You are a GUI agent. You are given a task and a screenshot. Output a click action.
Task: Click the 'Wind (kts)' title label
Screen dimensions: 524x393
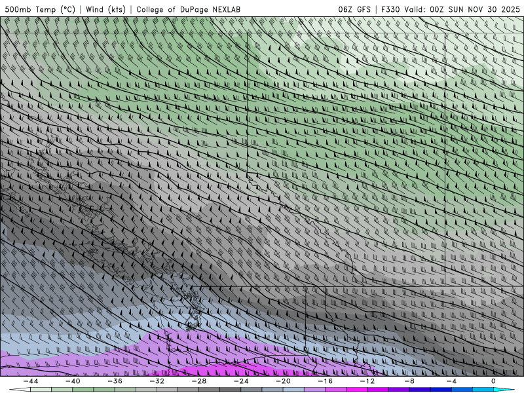point(105,9)
